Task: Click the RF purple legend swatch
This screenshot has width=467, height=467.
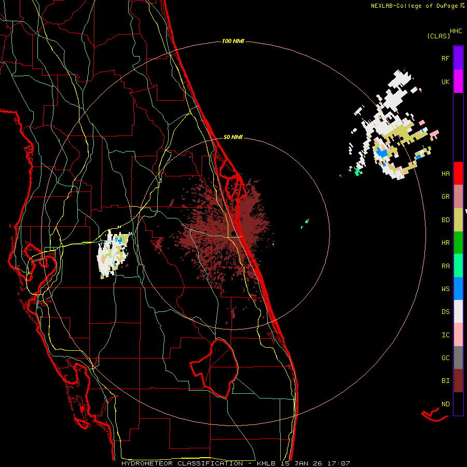Action: click(458, 58)
